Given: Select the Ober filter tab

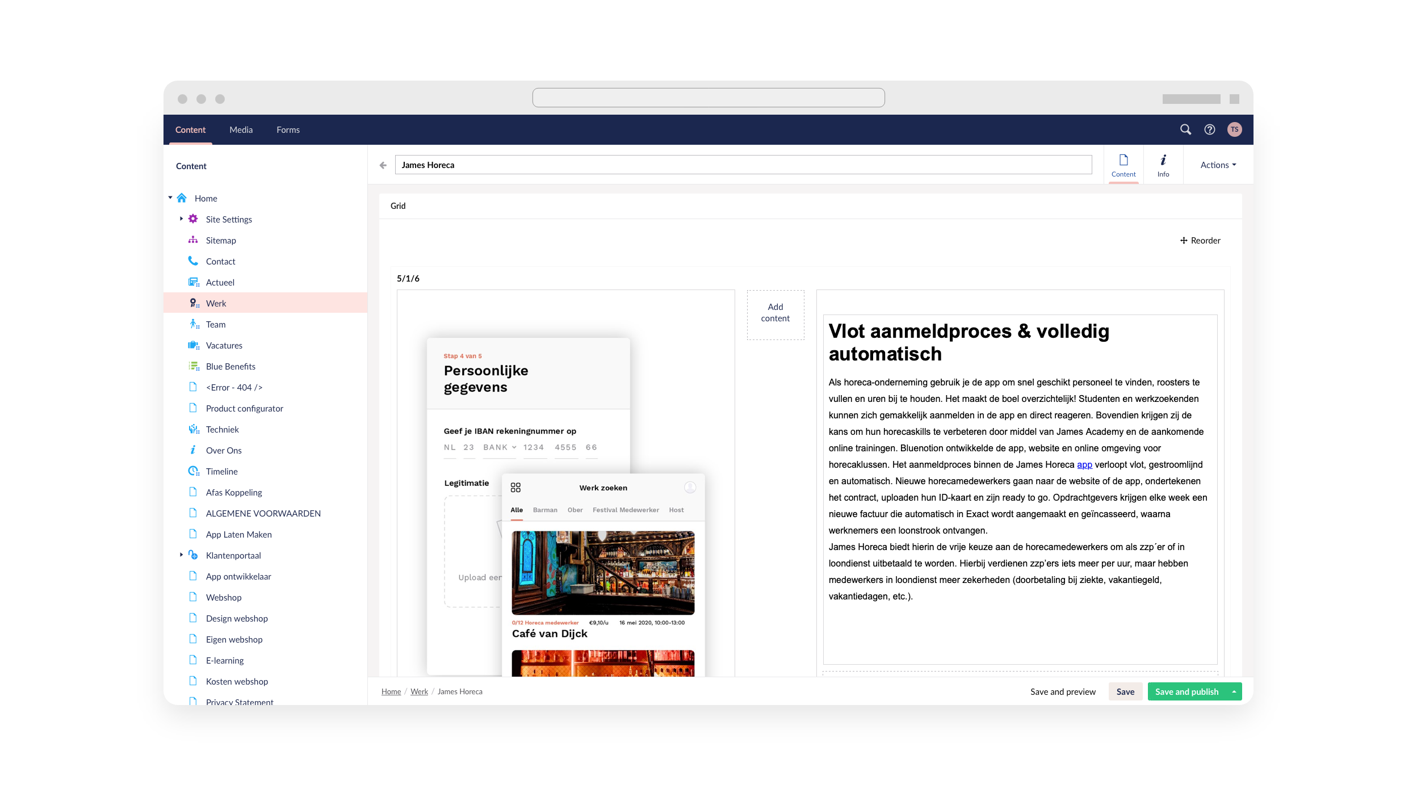Looking at the screenshot, I should [575, 510].
